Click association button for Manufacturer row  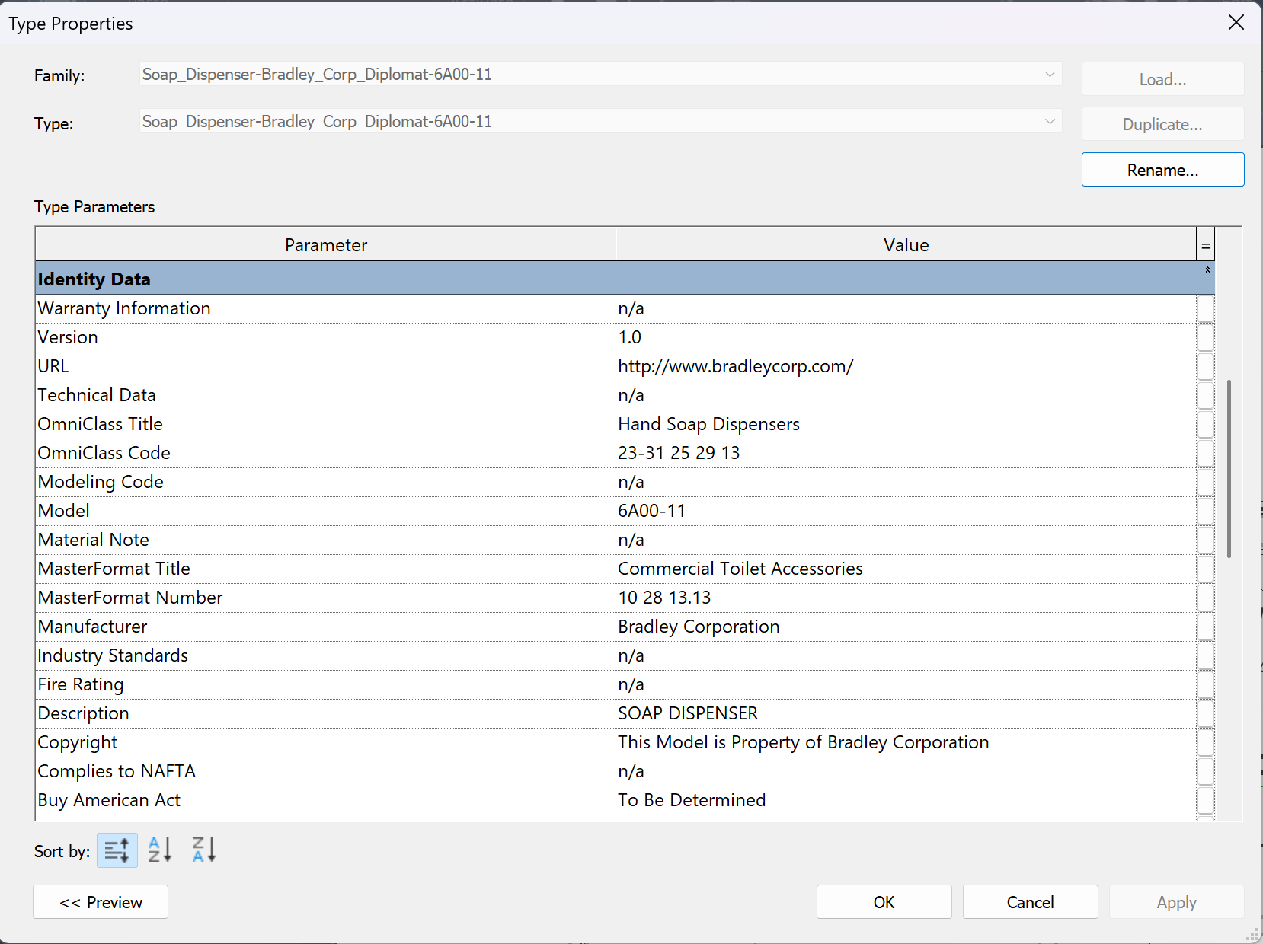tap(1205, 627)
